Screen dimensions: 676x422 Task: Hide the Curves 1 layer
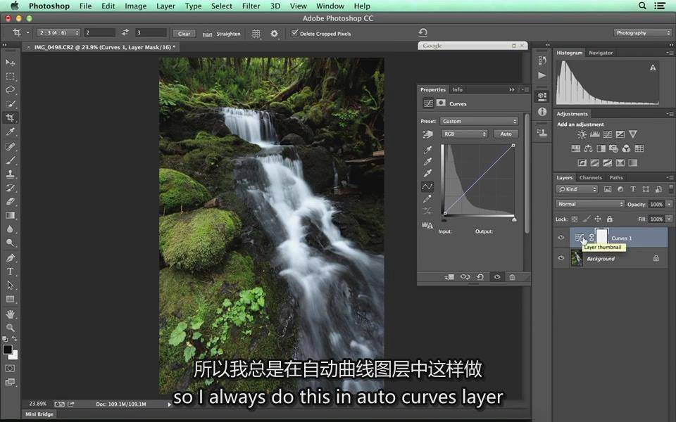coord(561,238)
